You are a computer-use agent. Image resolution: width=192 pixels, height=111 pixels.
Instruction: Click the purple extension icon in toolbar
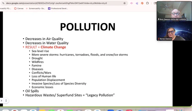pos(137,3)
